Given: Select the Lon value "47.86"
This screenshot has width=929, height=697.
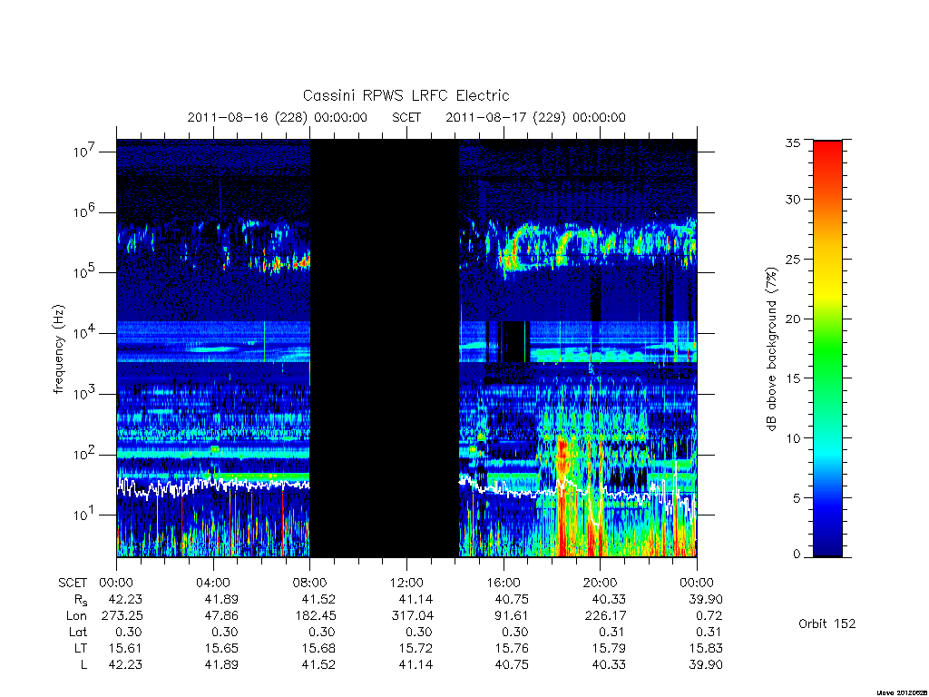Looking at the screenshot, I should click(221, 616).
